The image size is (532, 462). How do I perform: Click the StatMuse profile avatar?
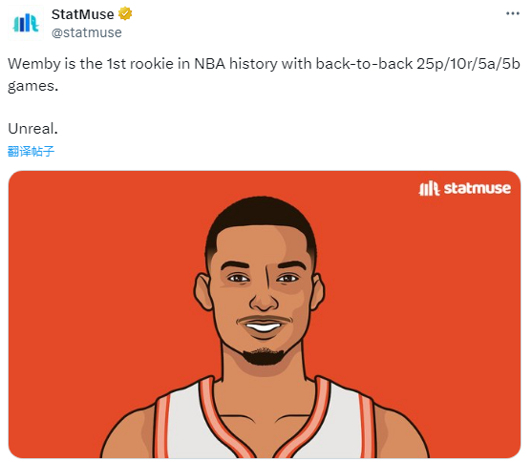pyautogui.click(x=26, y=24)
